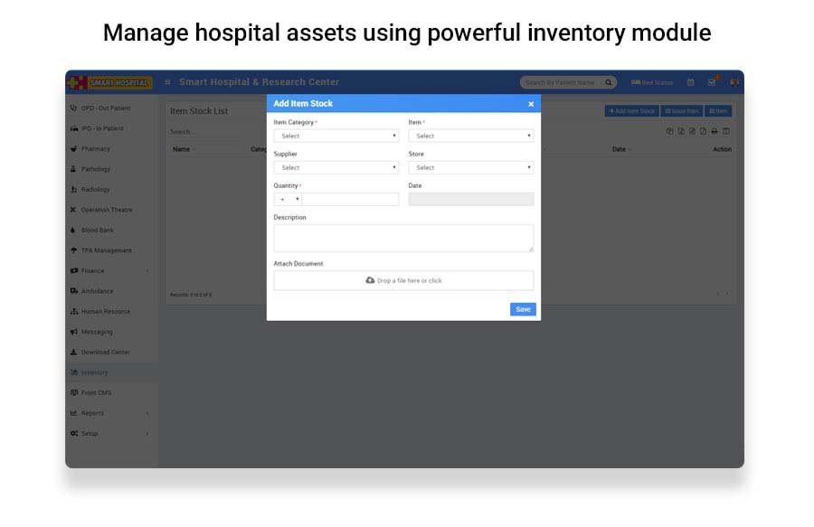The height and width of the screenshot is (527, 814).
Task: Choose a Store from the dropdown
Action: (x=470, y=167)
